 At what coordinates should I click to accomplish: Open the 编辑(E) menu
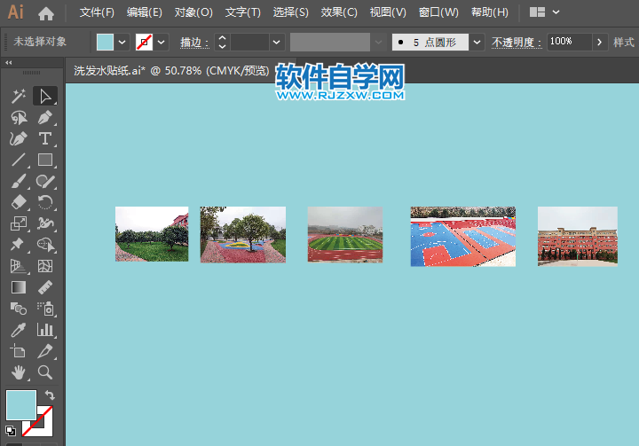145,12
